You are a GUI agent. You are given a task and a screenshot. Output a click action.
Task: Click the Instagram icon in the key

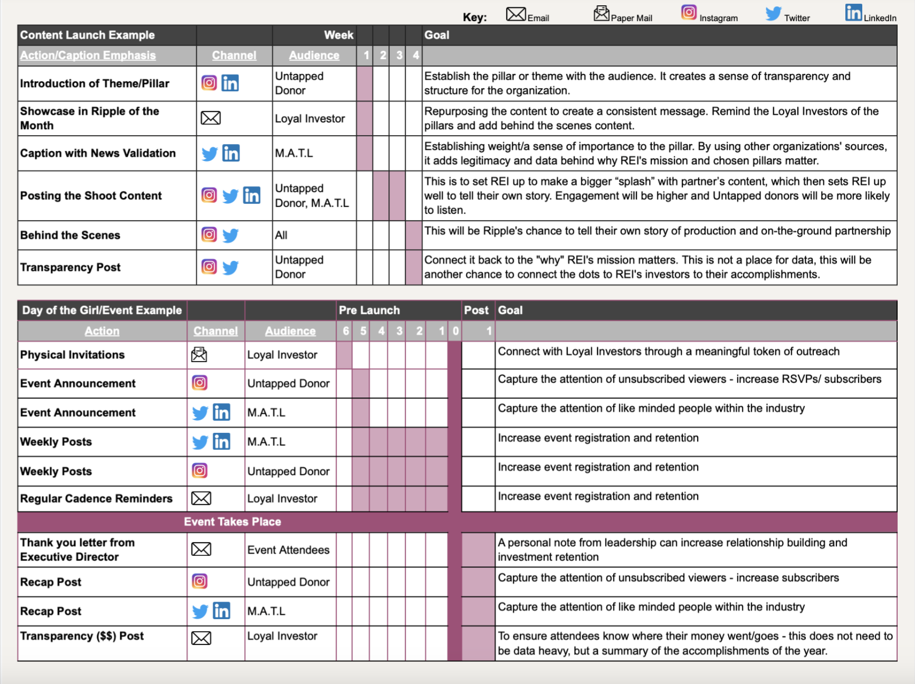pyautogui.click(x=689, y=12)
